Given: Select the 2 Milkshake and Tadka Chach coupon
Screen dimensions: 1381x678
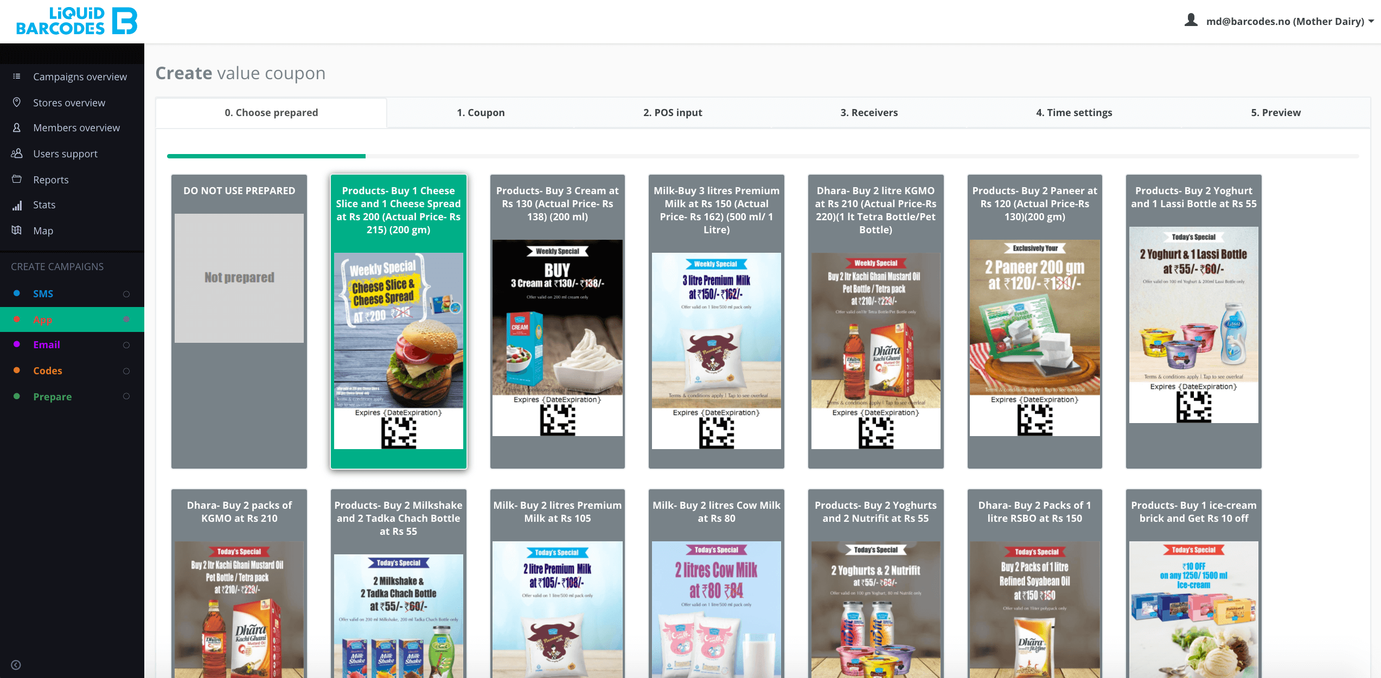Looking at the screenshot, I should (x=399, y=584).
